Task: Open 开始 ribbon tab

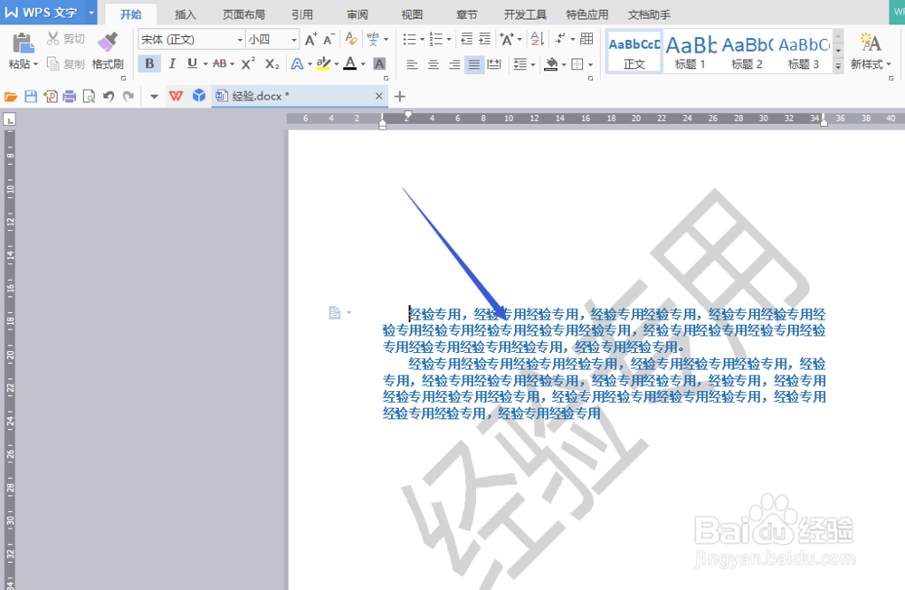Action: click(131, 14)
